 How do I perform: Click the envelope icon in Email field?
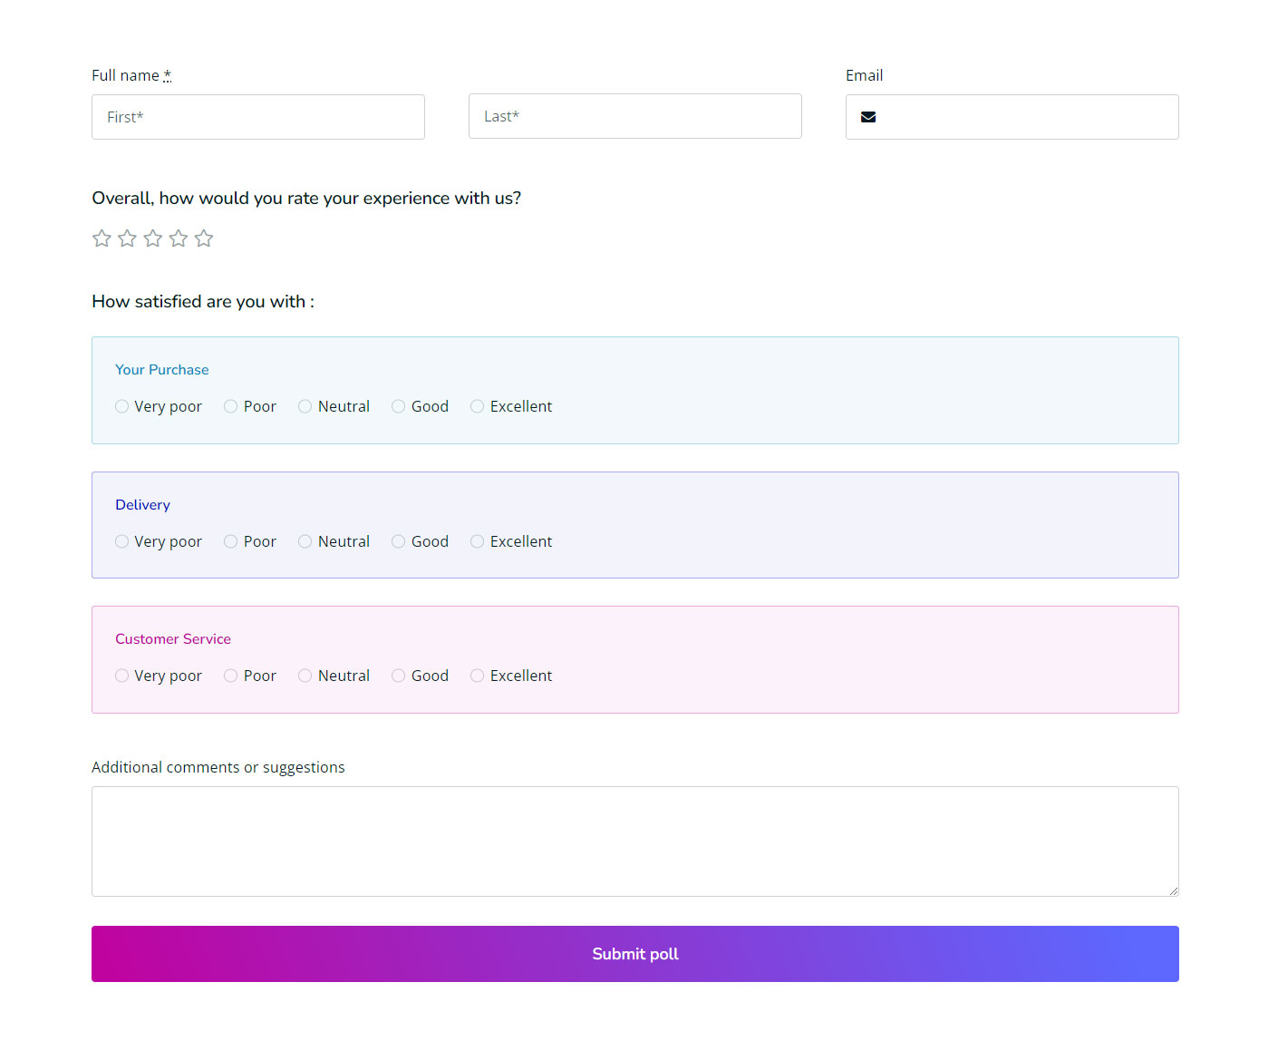coord(868,117)
